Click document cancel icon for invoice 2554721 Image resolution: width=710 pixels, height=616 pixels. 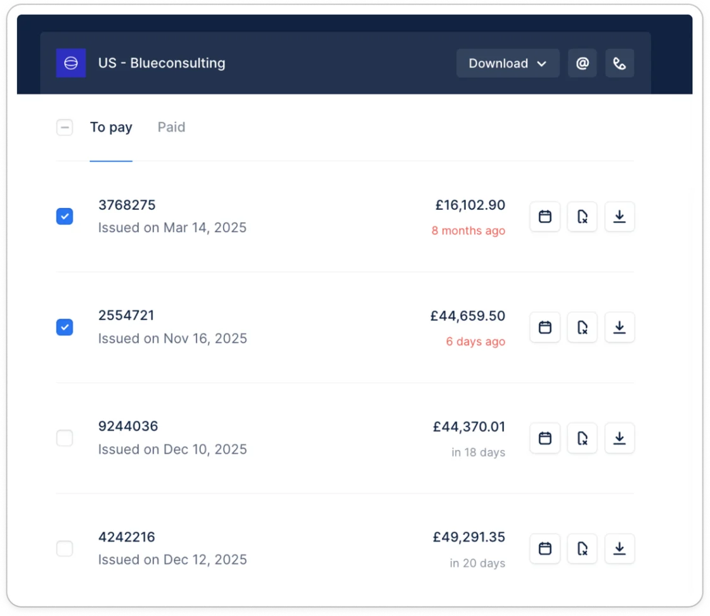(583, 327)
